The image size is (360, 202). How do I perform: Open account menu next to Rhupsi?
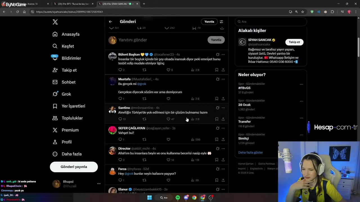(99, 184)
